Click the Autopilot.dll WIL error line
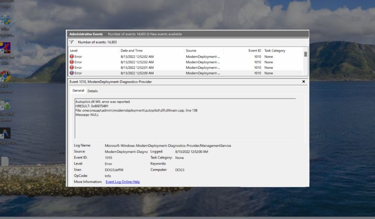This screenshot has width=375, height=219. click(103, 102)
